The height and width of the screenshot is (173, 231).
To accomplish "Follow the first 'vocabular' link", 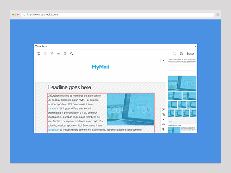I will pos(53,108).
